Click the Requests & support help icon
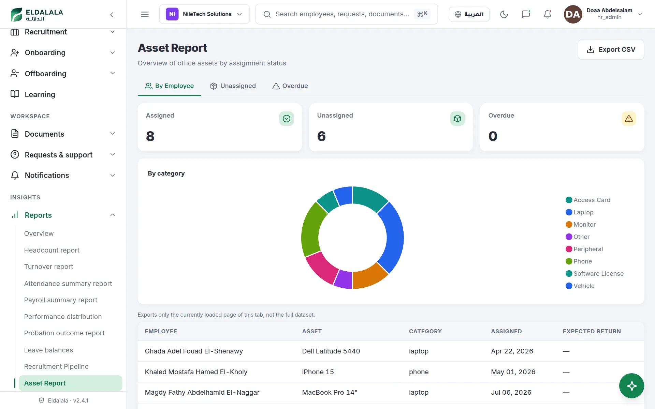Viewport: 655px width, 409px height. click(x=15, y=154)
